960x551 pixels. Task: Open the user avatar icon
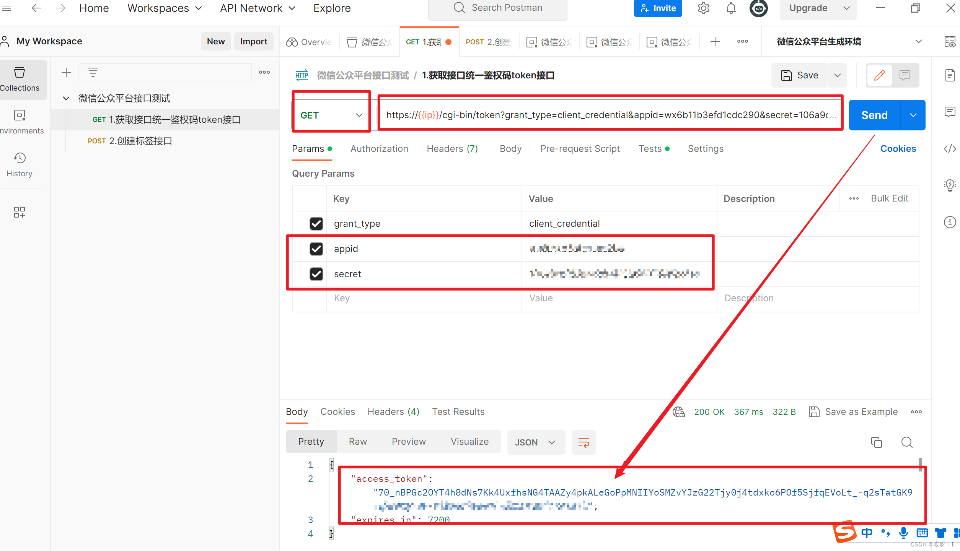(x=758, y=8)
